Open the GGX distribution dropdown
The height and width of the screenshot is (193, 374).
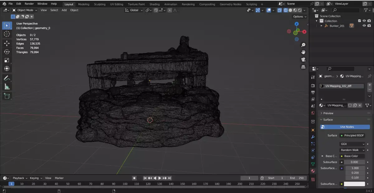tap(352, 144)
